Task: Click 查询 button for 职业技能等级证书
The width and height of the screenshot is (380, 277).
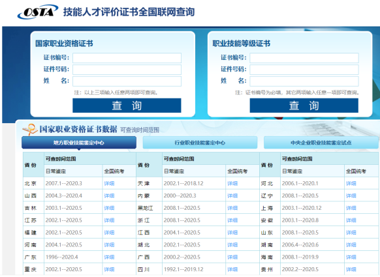Action: 304,106
